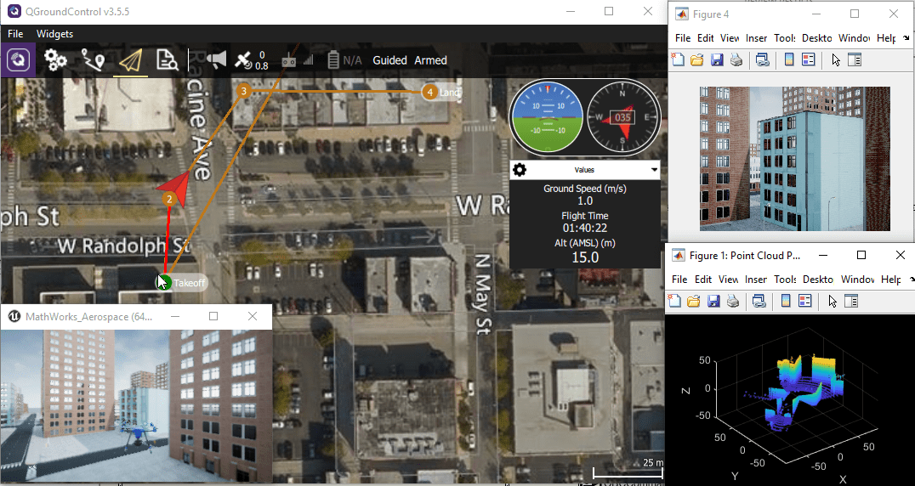
Task: Select Takeoff waypoint marker on map
Action: click(x=163, y=283)
